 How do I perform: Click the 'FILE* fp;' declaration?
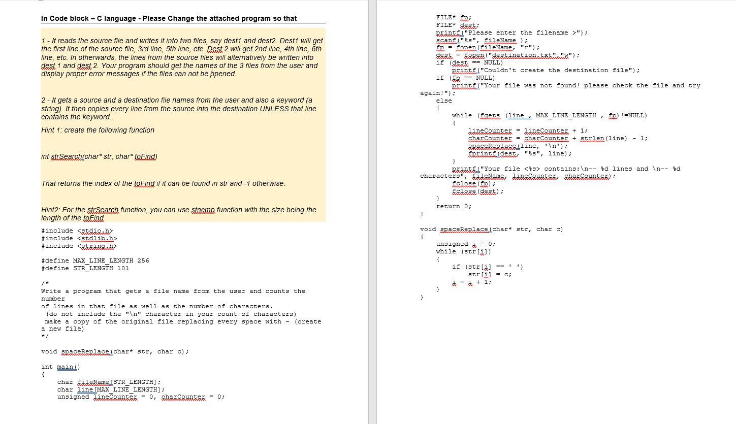pyautogui.click(x=454, y=17)
